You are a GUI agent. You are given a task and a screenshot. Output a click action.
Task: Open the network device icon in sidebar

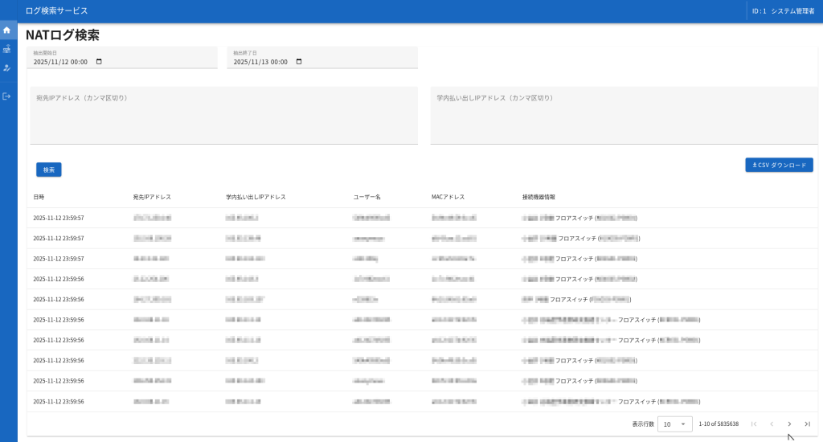pos(7,49)
